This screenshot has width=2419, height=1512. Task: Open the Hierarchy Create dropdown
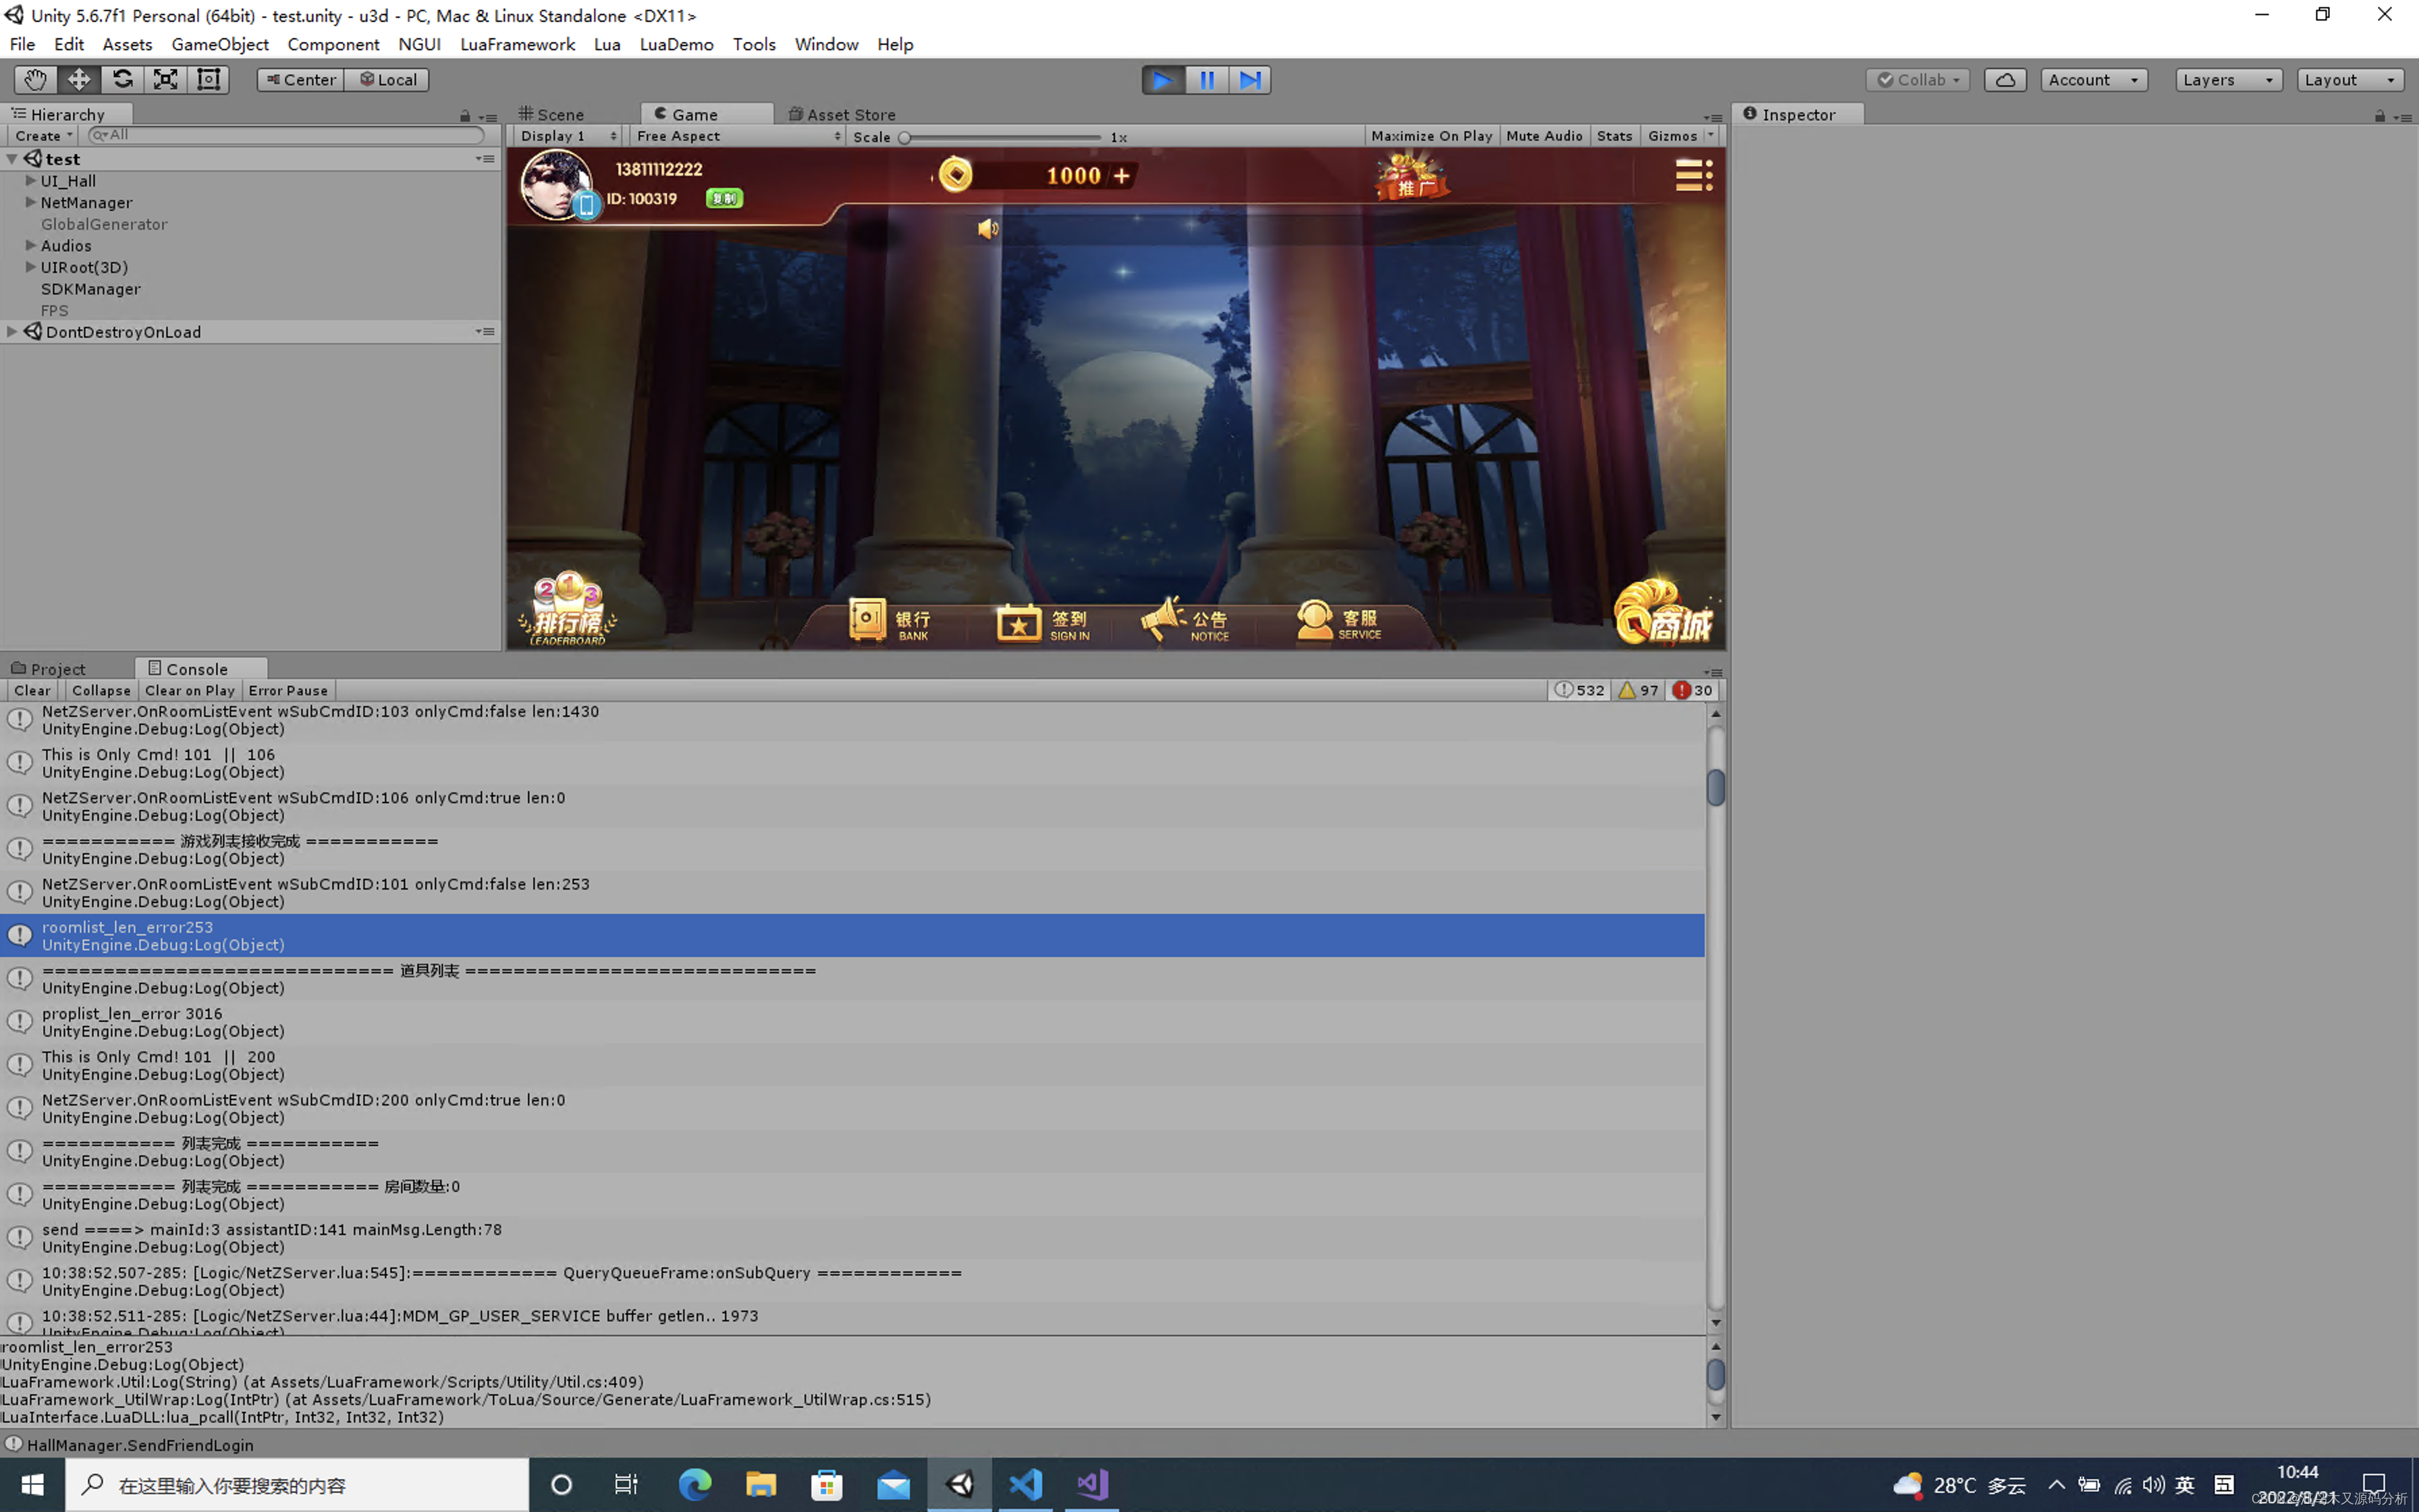pos(43,136)
